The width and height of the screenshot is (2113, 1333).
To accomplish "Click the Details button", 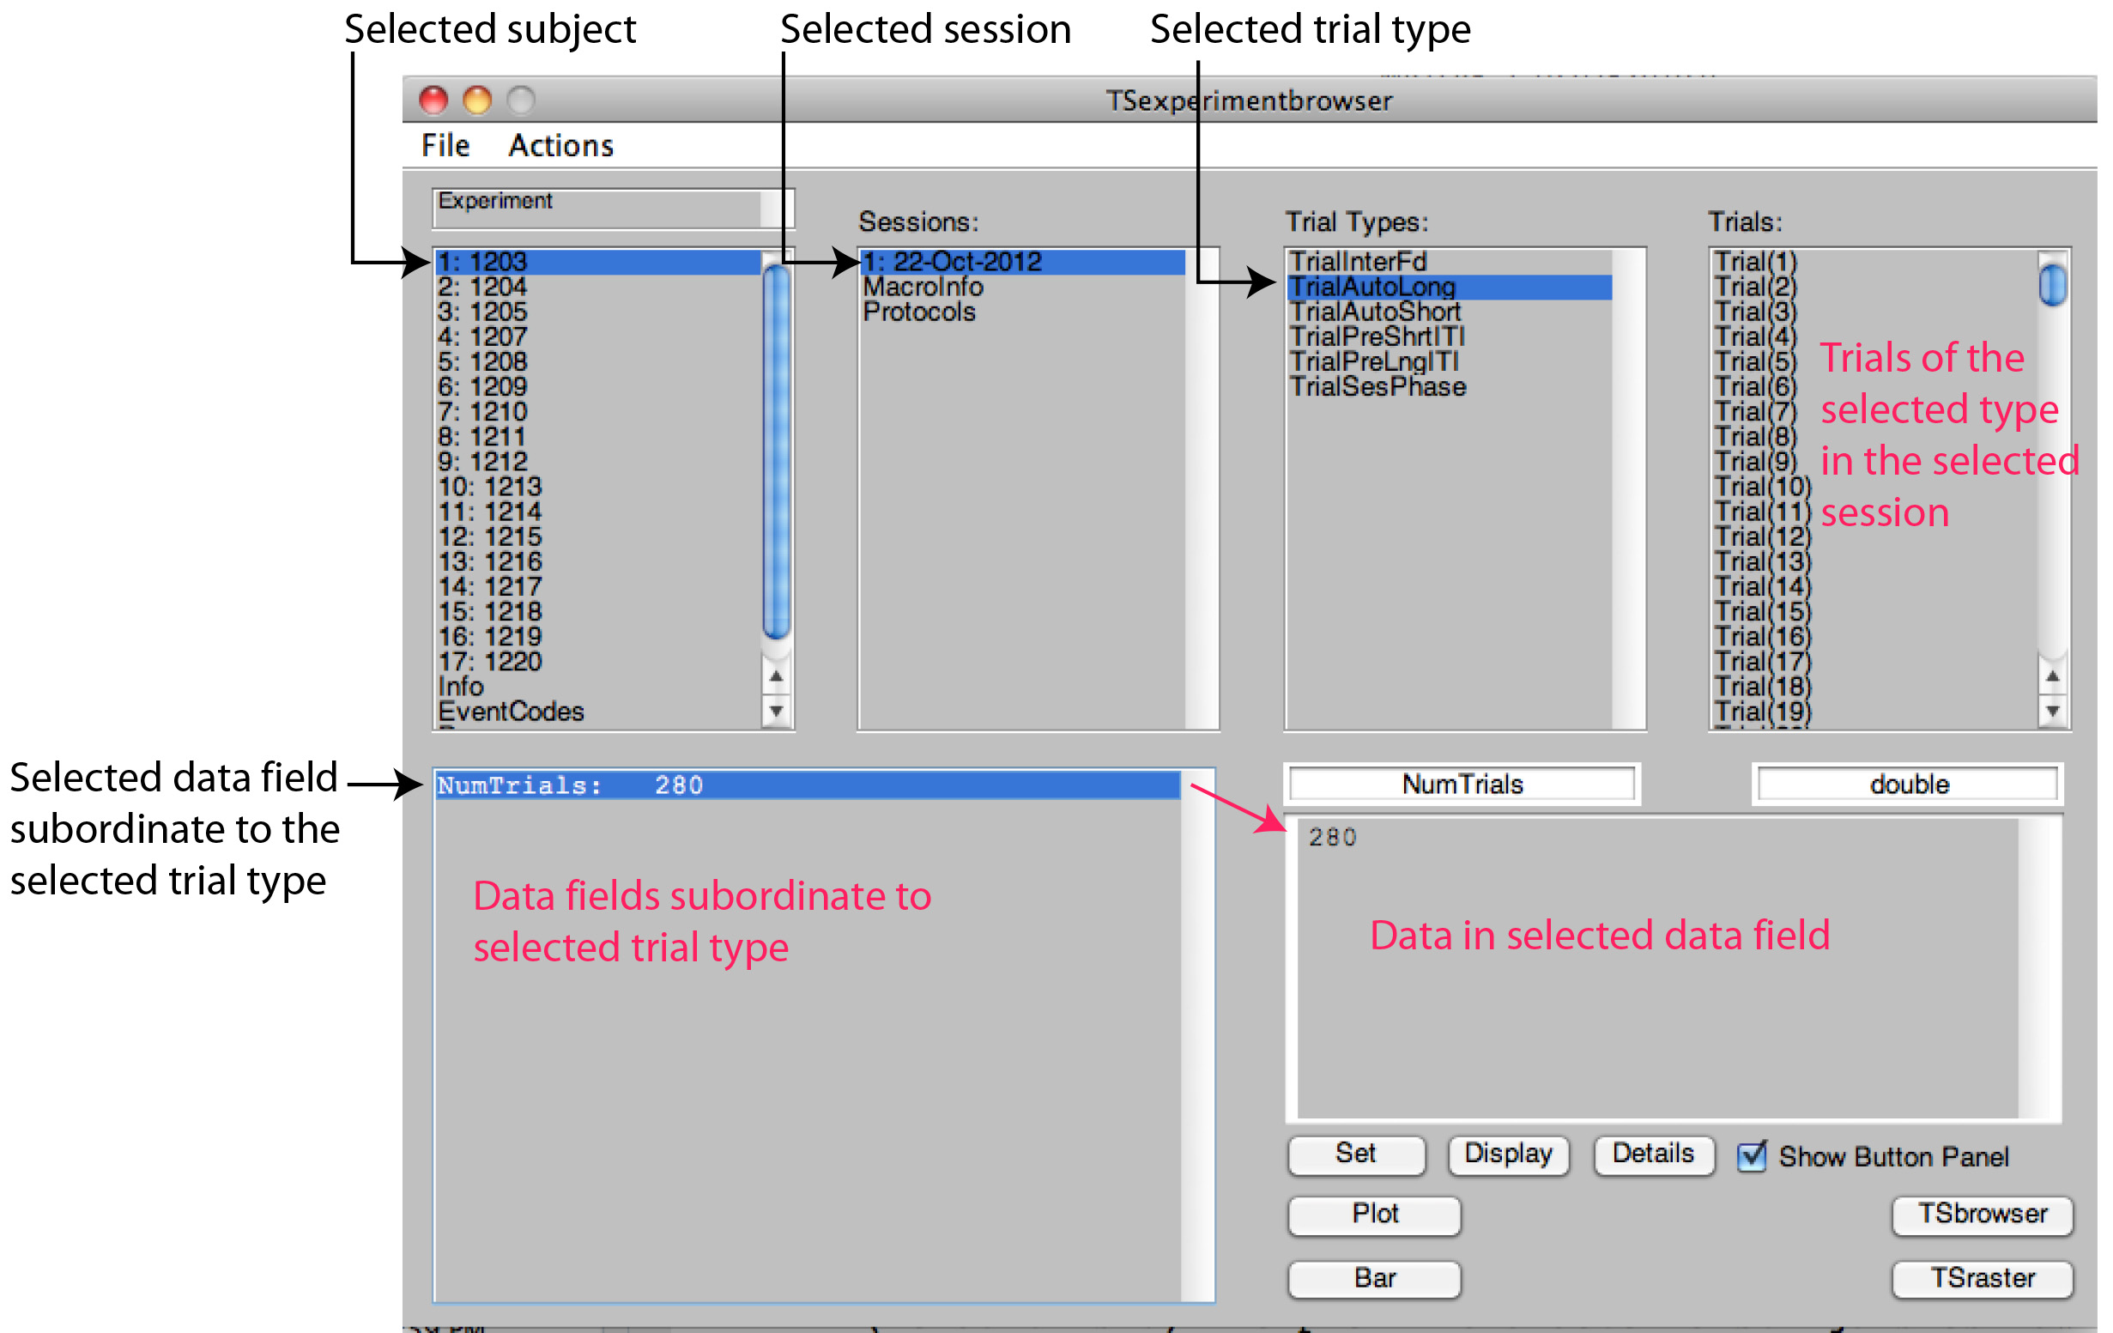I will pos(1653,1154).
